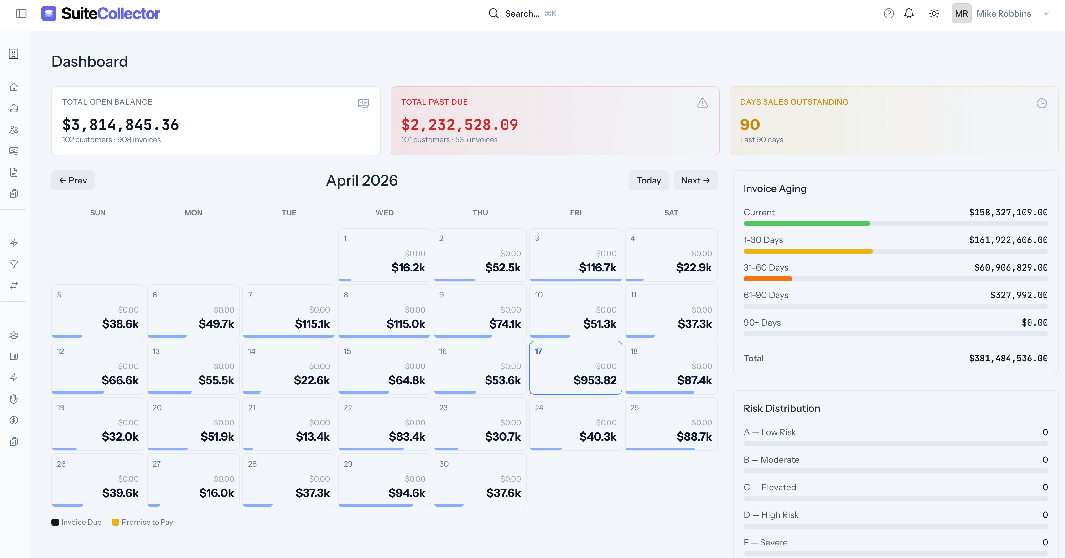Open the customers icon in the sidebar
Screen dimensions: 1065x558
click(14, 129)
